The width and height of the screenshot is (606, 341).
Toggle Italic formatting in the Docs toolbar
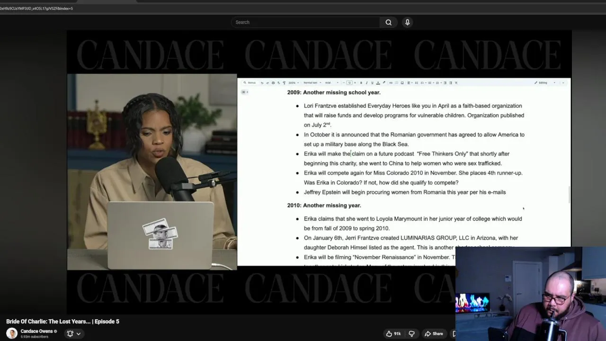(366, 82)
